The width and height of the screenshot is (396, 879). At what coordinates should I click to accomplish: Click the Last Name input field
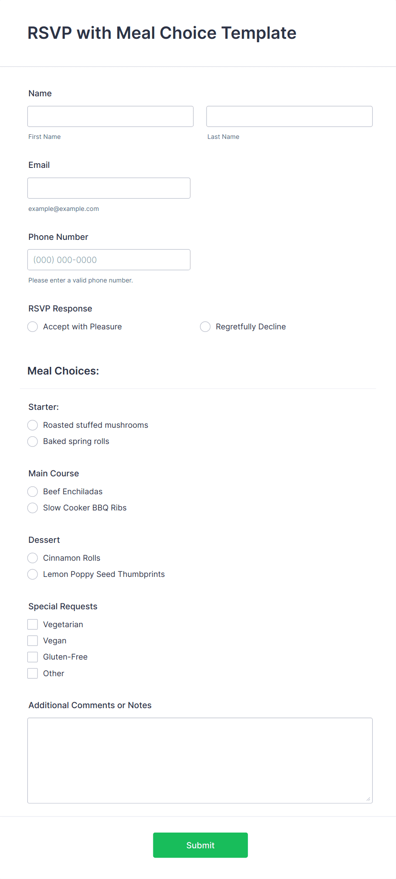(289, 116)
